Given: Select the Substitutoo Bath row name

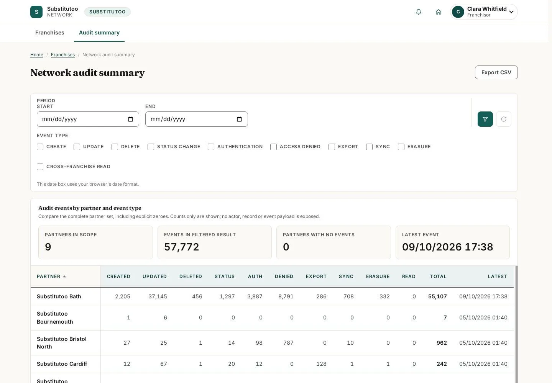Looking at the screenshot, I should click(59, 296).
